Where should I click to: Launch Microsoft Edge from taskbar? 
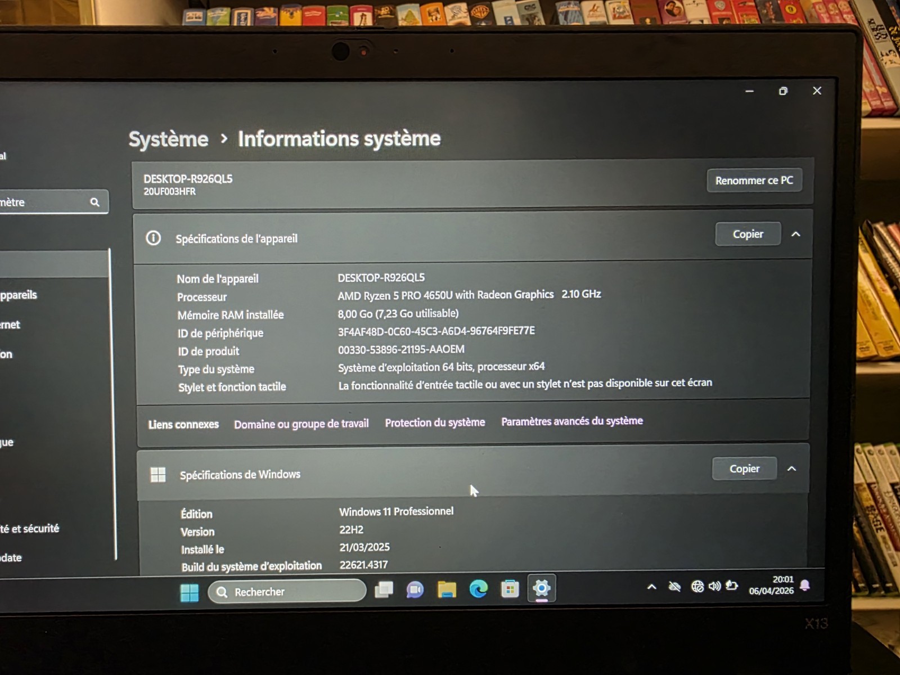point(478,589)
